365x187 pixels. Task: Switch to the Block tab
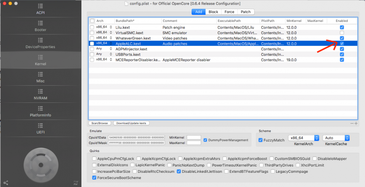pyautogui.click(x=214, y=12)
